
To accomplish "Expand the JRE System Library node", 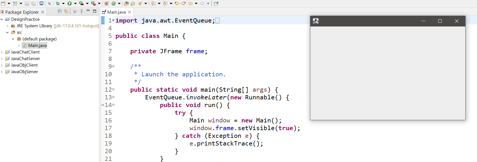I will coord(7,26).
